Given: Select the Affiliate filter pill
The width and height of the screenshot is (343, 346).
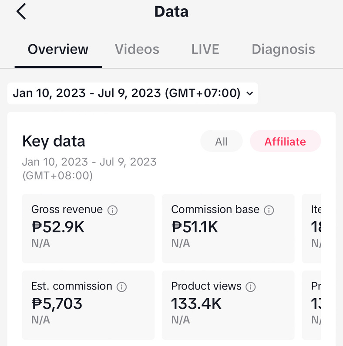Looking at the screenshot, I should 285,142.
